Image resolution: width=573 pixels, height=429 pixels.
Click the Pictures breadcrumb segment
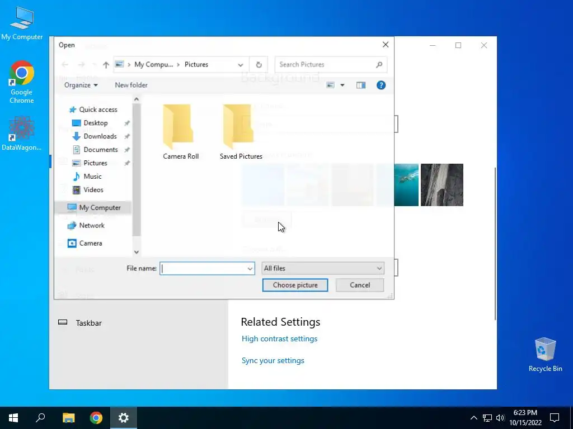pyautogui.click(x=196, y=65)
